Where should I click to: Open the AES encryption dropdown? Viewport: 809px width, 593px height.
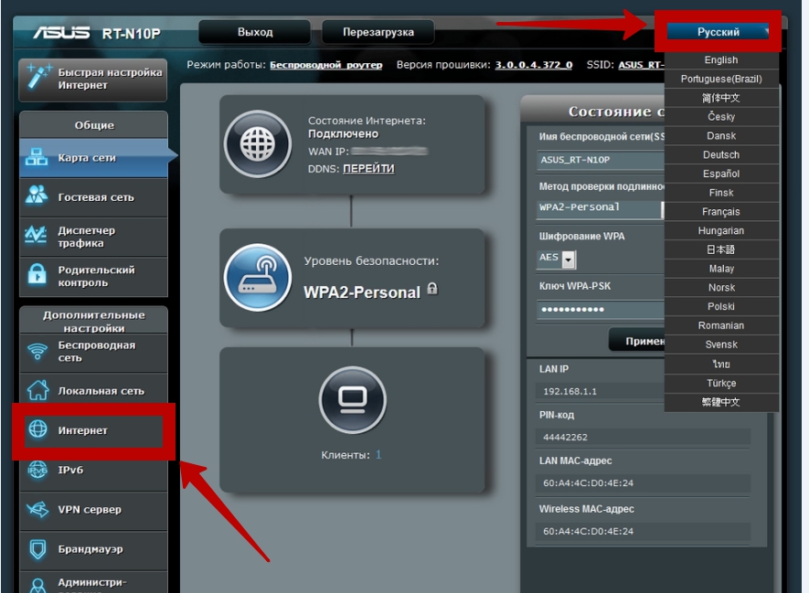pyautogui.click(x=556, y=259)
